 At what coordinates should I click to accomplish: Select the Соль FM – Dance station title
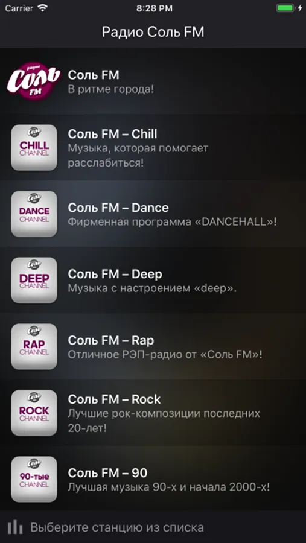point(118,208)
